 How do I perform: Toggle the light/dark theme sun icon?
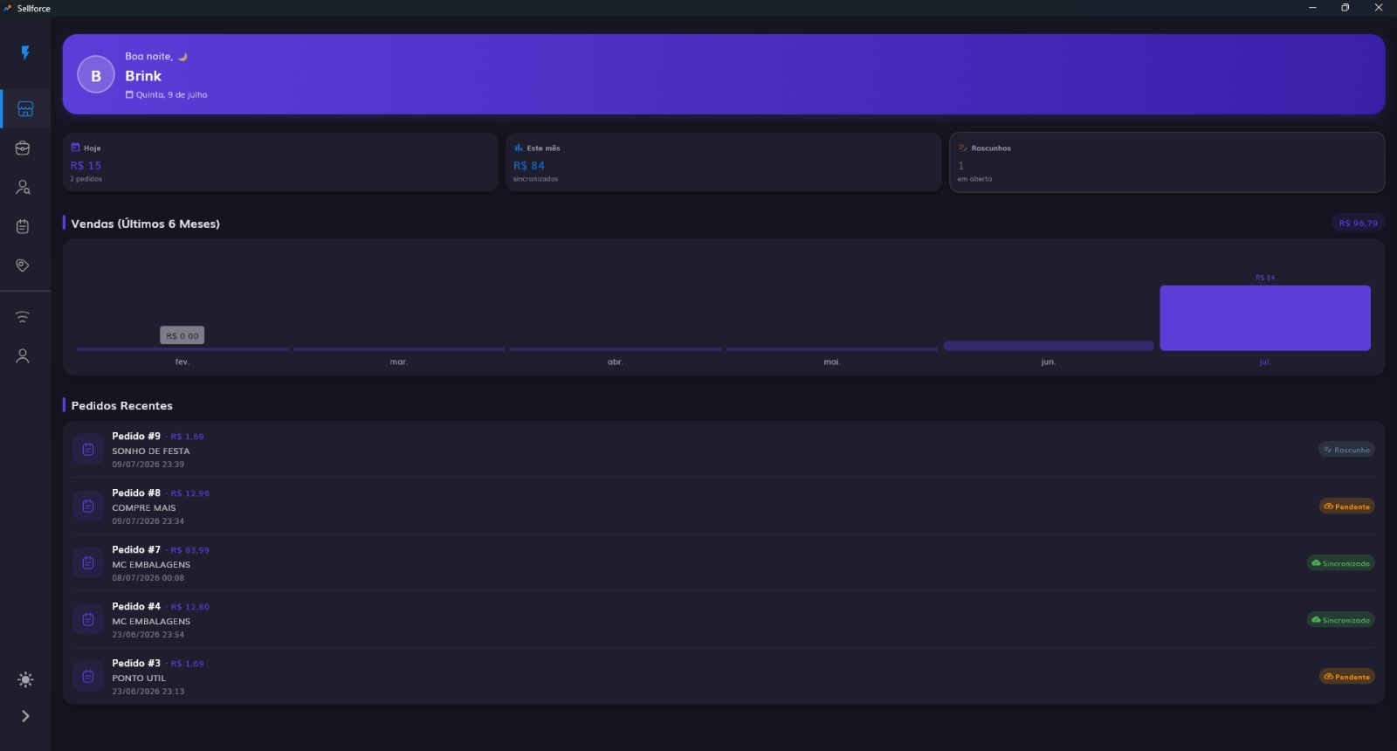coord(25,679)
